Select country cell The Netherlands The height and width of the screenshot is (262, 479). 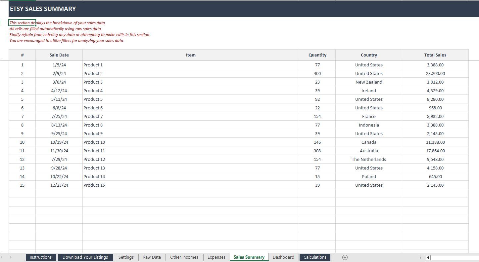point(369,160)
